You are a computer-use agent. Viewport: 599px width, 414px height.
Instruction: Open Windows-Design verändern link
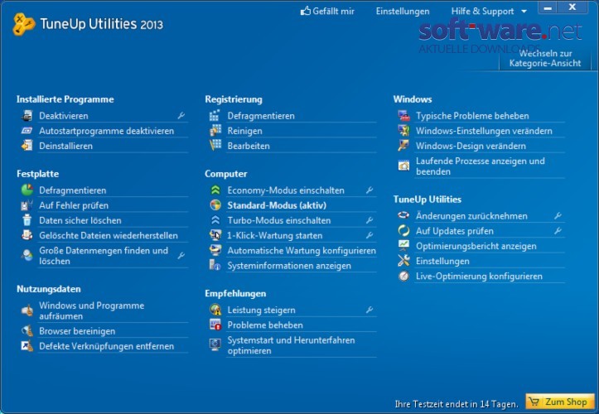tap(471, 146)
